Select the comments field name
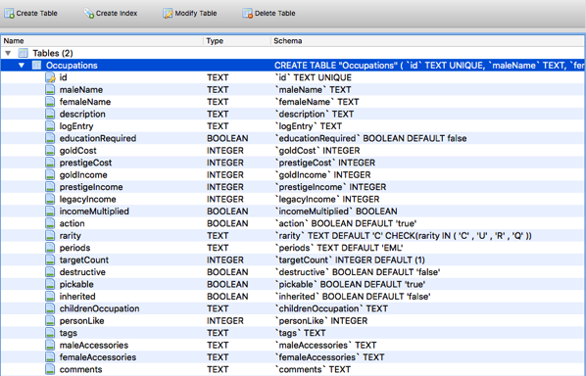 (x=80, y=369)
